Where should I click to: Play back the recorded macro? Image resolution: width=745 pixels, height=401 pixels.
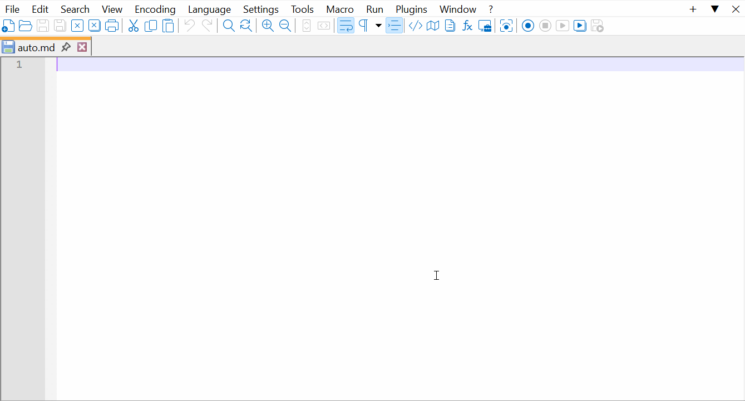tap(563, 26)
